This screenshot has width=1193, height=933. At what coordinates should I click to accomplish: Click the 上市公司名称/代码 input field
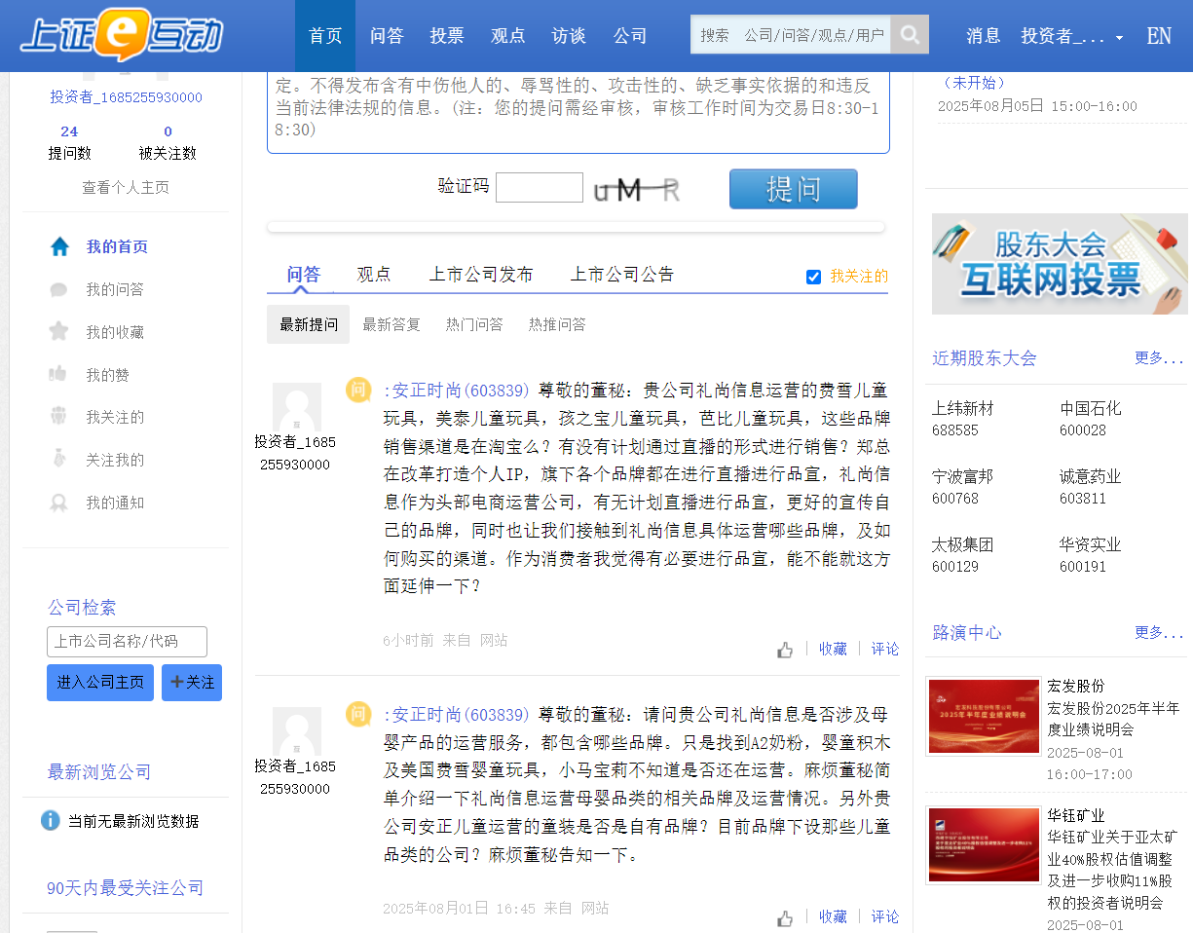[127, 642]
